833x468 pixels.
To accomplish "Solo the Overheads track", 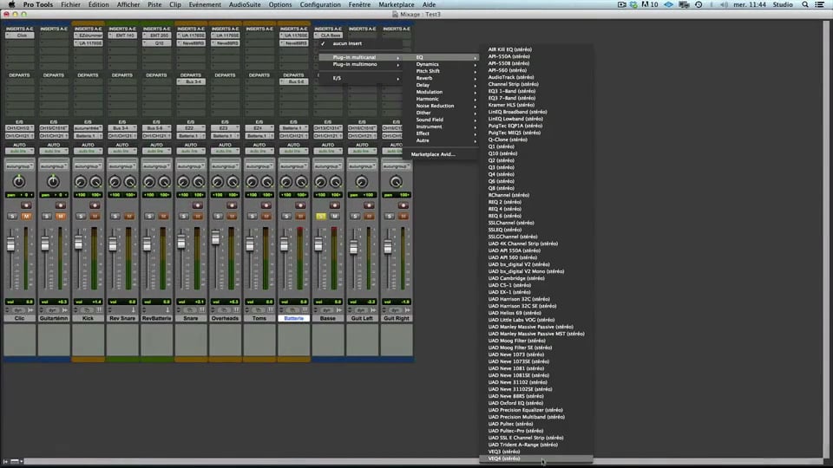I will click(219, 217).
